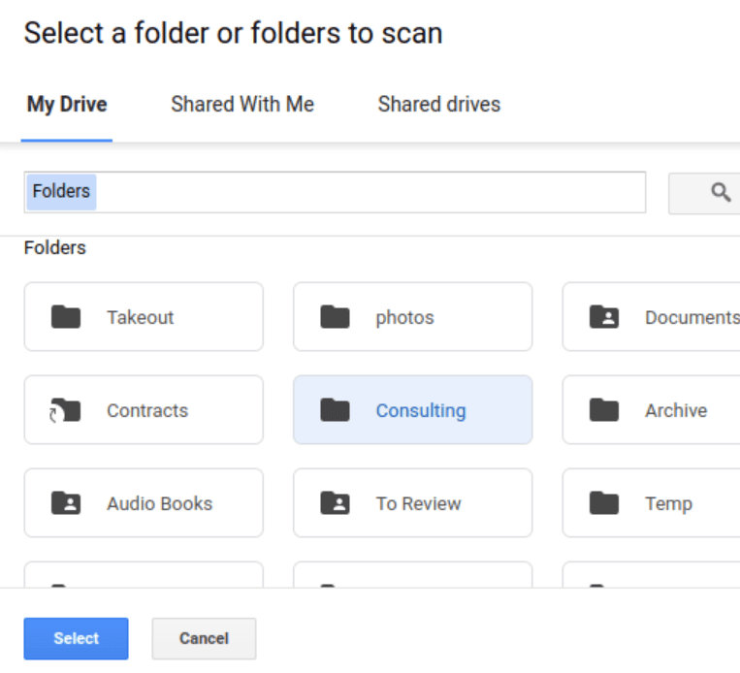Click the shared Audio Books folder icon
The image size is (740, 673).
pos(66,502)
